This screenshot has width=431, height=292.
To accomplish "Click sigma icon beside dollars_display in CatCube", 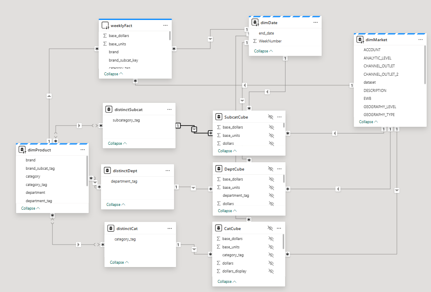I will coord(219,271).
